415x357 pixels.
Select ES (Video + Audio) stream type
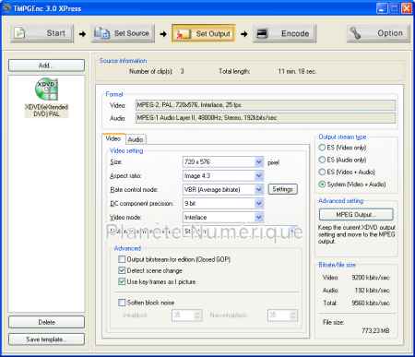pyautogui.click(x=322, y=172)
